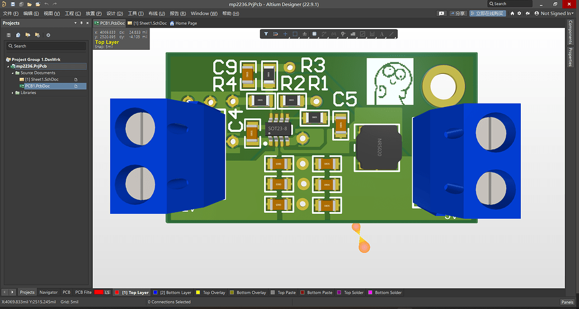Click the 分享 share button
The height and width of the screenshot is (309, 579).
[x=457, y=13]
